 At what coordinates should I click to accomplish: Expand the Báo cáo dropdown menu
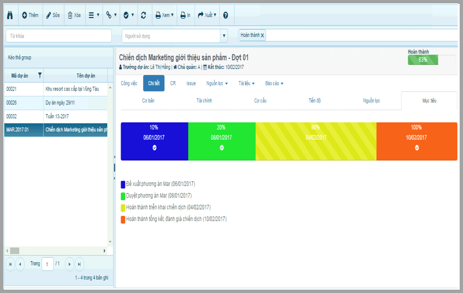pyautogui.click(x=274, y=83)
